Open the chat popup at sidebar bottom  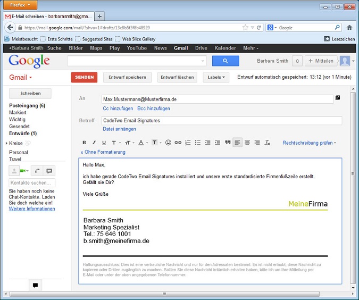click(x=35, y=285)
